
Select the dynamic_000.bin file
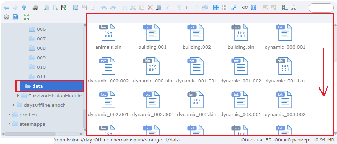(152, 71)
